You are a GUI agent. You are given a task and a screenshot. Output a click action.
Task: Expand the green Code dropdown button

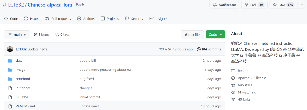[x=215, y=34]
